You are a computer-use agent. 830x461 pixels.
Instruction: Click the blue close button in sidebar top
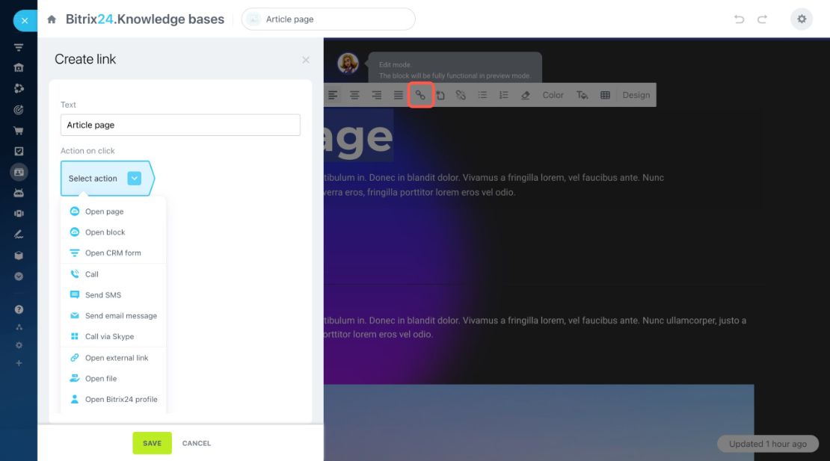tap(25, 21)
